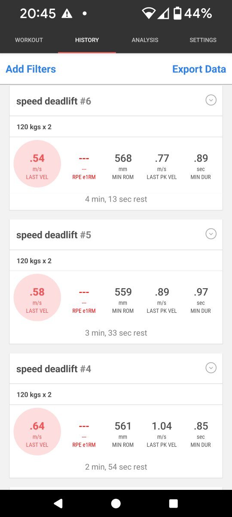Tap the .58 m/s last velocity circle

click(x=37, y=298)
